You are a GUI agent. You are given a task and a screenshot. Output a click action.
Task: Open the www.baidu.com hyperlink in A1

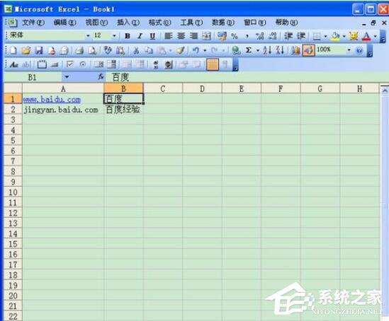pyautogui.click(x=52, y=100)
